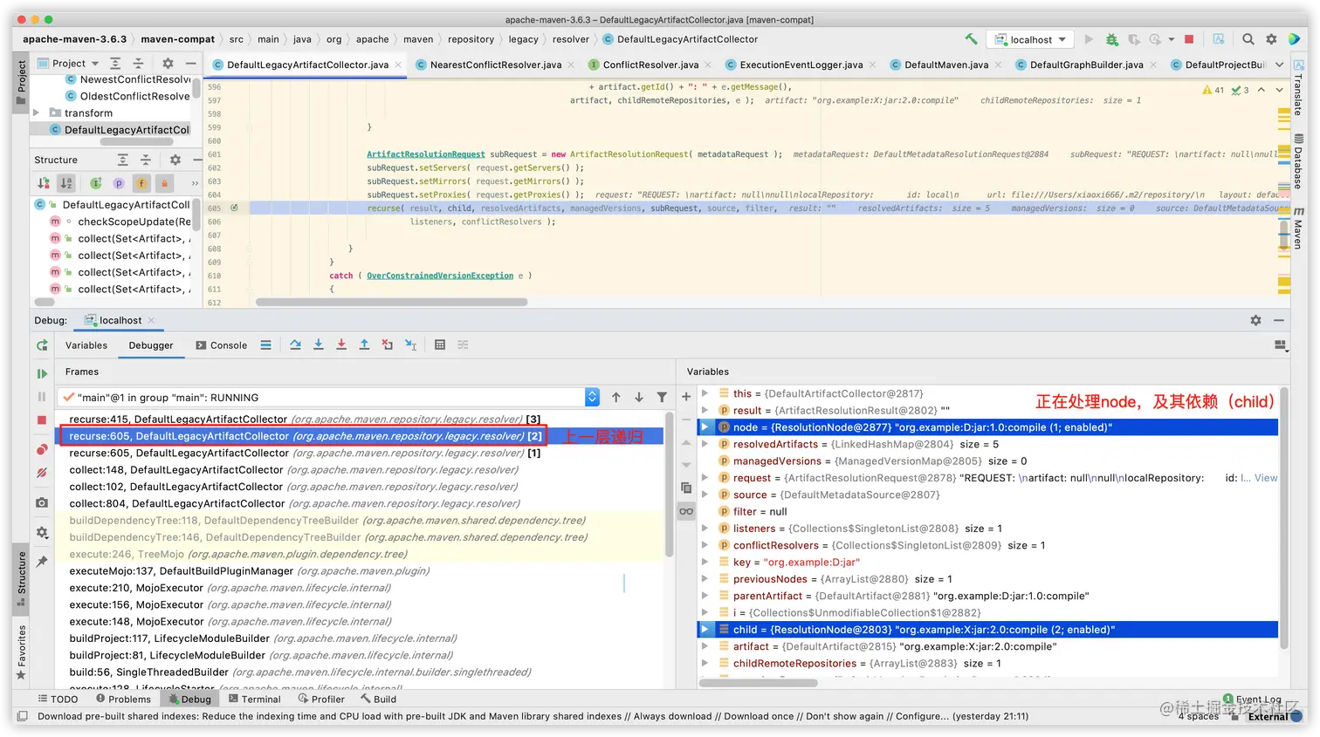Click the glasses show-watches icon in Variables

click(x=686, y=511)
